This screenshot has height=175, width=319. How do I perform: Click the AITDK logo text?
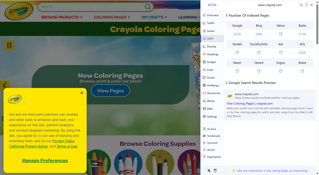(x=212, y=5)
